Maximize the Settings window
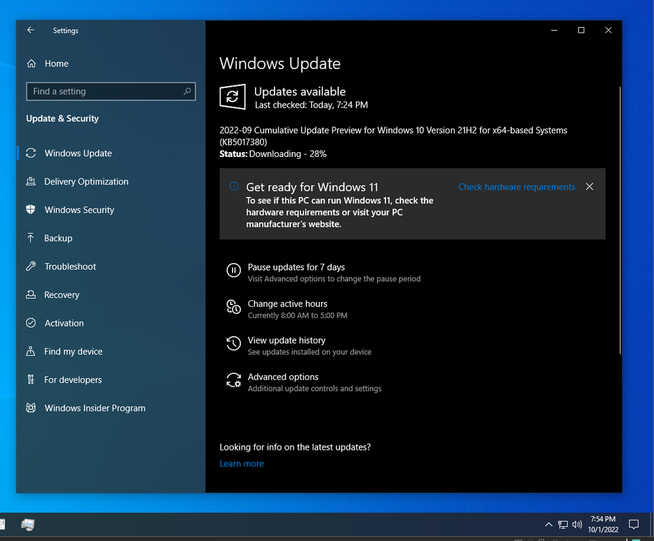654x541 pixels. [x=581, y=30]
